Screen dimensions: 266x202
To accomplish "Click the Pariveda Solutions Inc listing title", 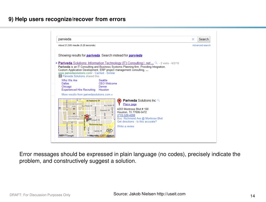I will click(x=139, y=100).
